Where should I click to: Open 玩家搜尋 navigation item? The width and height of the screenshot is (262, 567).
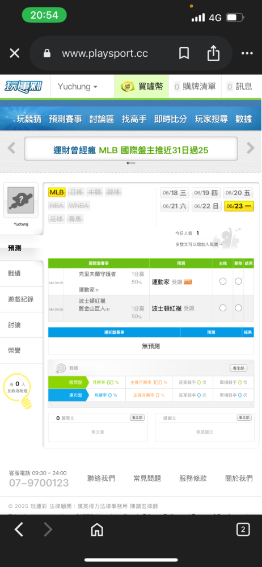coord(212,119)
